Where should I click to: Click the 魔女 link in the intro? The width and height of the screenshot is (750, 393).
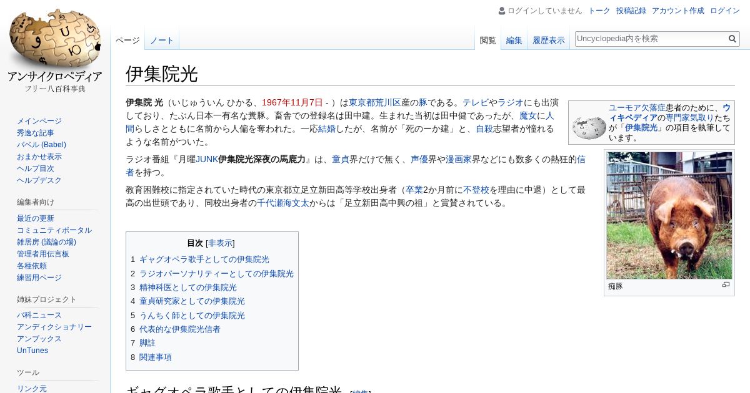528,115
